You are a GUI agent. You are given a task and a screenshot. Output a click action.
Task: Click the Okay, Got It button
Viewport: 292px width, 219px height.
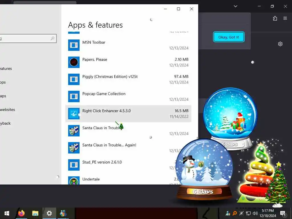click(228, 37)
